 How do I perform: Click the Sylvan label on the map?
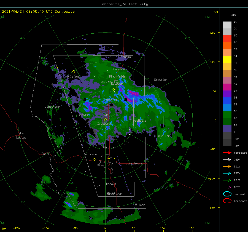click(106, 81)
